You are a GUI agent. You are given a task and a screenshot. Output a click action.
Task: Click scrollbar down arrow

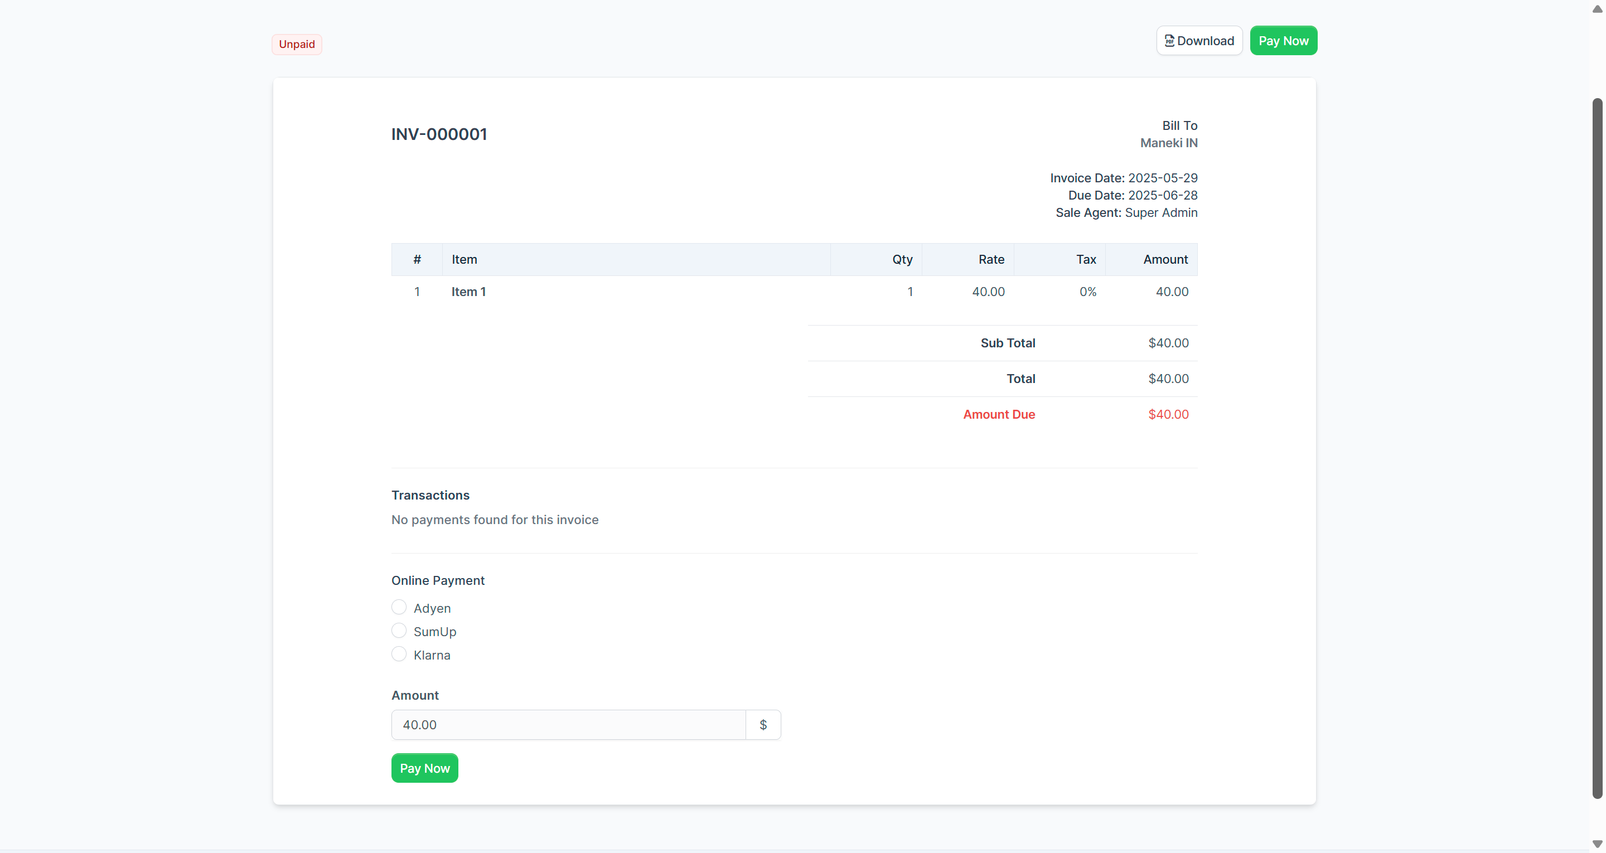[x=1597, y=844]
